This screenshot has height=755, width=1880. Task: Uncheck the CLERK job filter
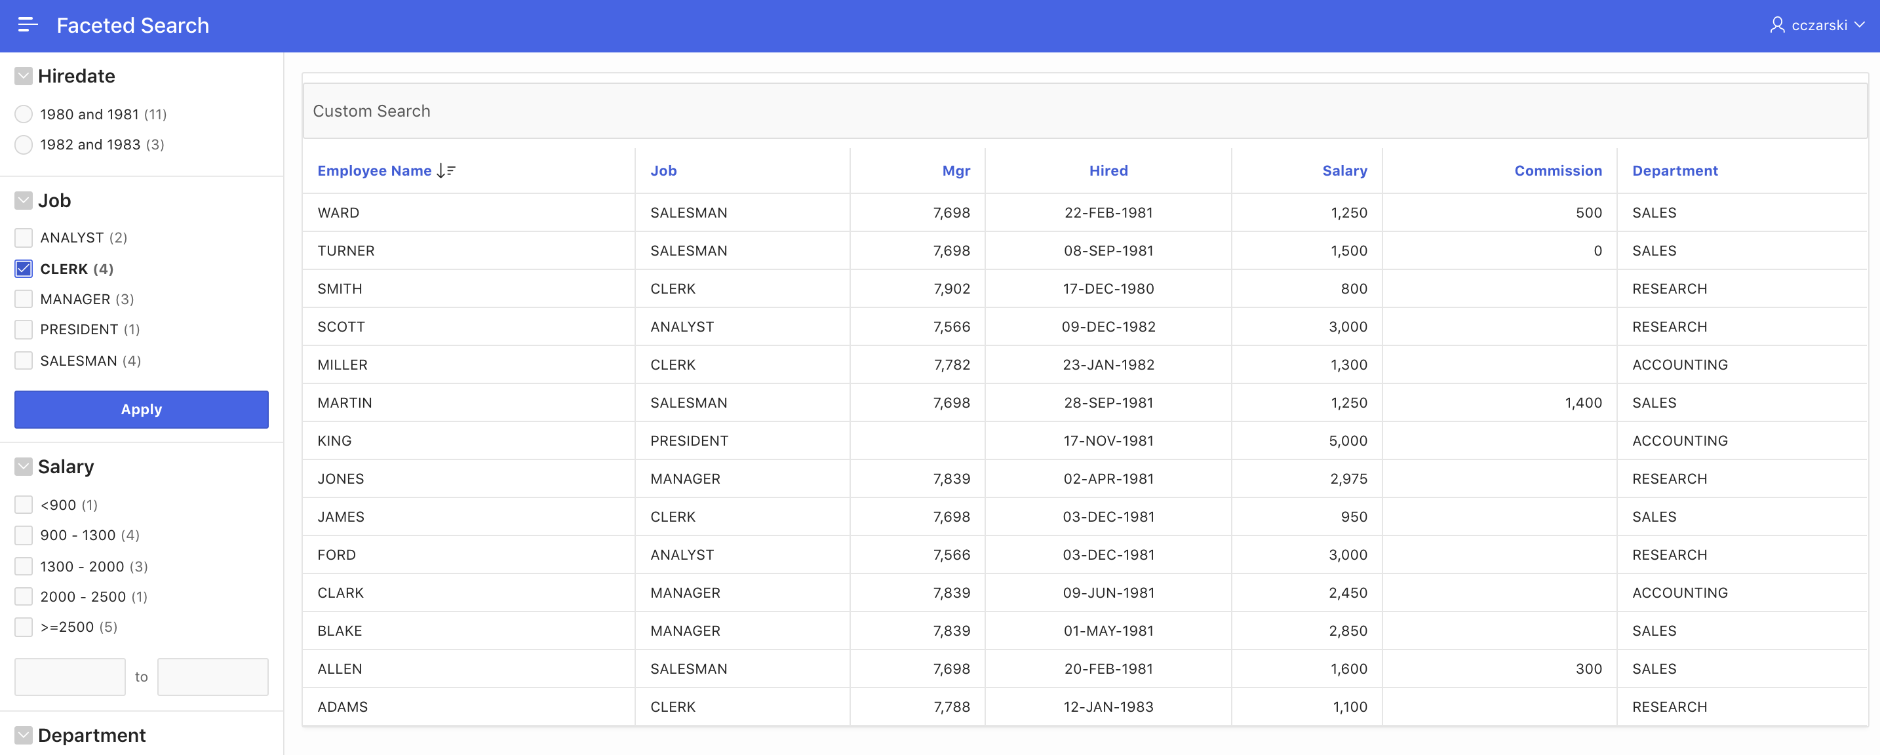[x=23, y=269]
